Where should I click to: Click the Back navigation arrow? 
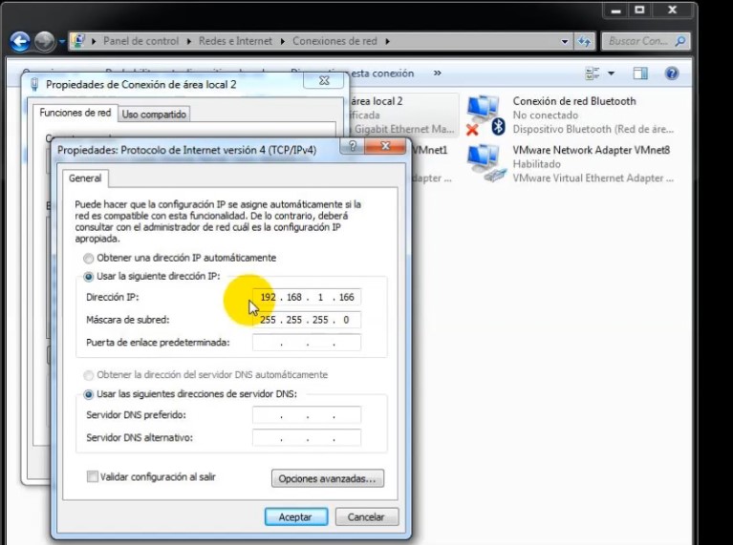pyautogui.click(x=20, y=42)
